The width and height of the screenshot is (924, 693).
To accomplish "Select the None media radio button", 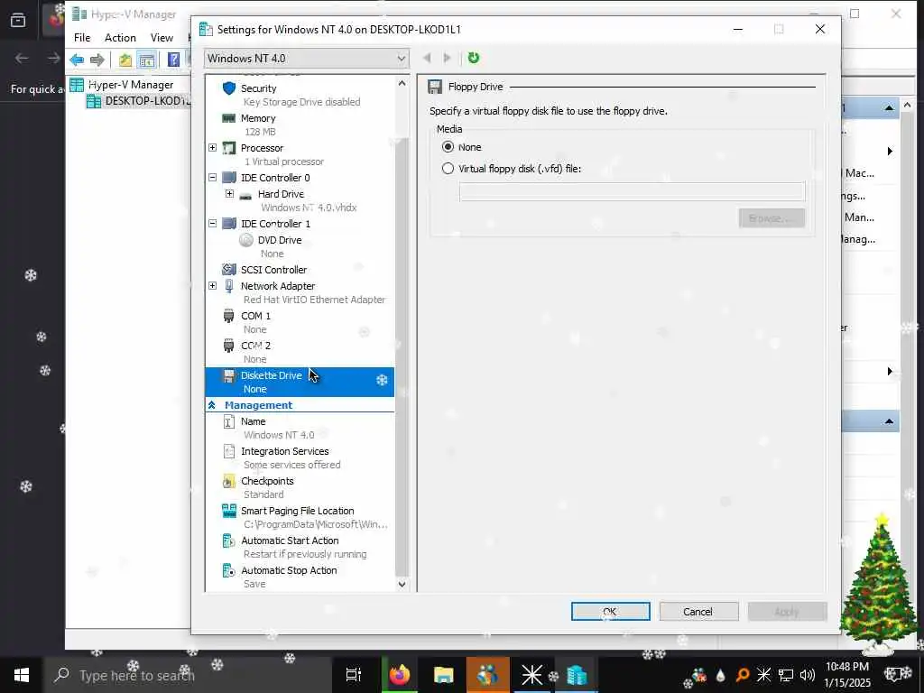I will tap(448, 147).
